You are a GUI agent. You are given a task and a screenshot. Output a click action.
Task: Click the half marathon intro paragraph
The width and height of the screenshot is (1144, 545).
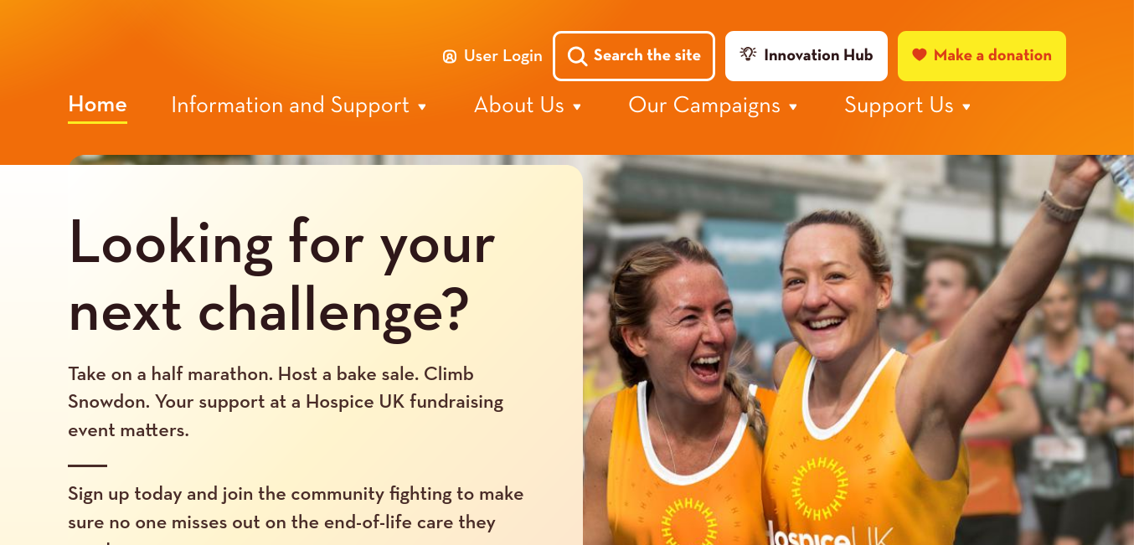pos(286,402)
